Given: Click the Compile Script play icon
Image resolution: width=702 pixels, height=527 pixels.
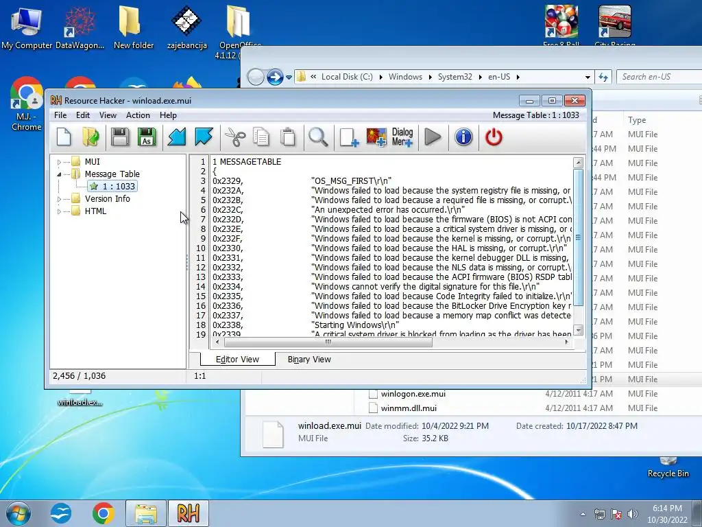Looking at the screenshot, I should (433, 137).
